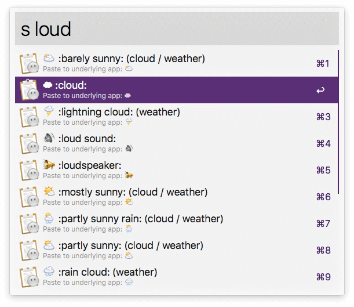Click the white cloud emoji icon
This screenshot has height=307, width=354.
click(48, 85)
